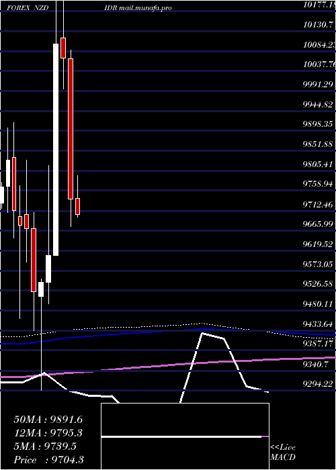The height and width of the screenshot is (470, 336).
Task: Click the 9387.17 price axis label
Action: click(318, 344)
